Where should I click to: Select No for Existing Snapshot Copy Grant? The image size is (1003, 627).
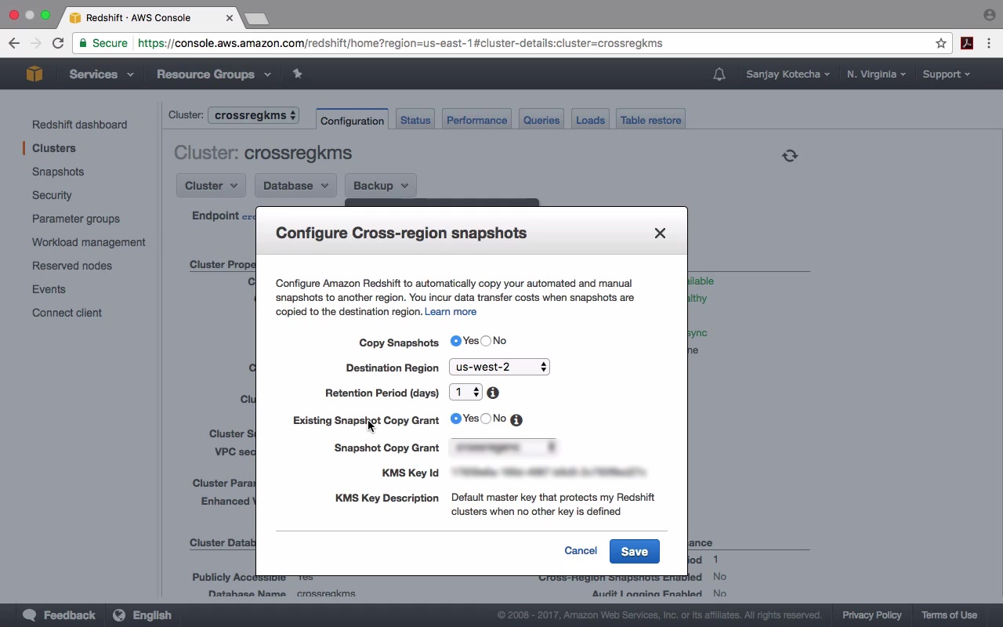[x=486, y=419]
